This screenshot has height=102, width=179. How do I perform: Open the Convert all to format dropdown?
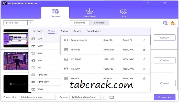pyautogui.click(x=37, y=97)
